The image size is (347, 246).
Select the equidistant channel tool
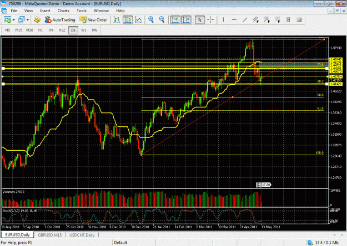coord(255,20)
